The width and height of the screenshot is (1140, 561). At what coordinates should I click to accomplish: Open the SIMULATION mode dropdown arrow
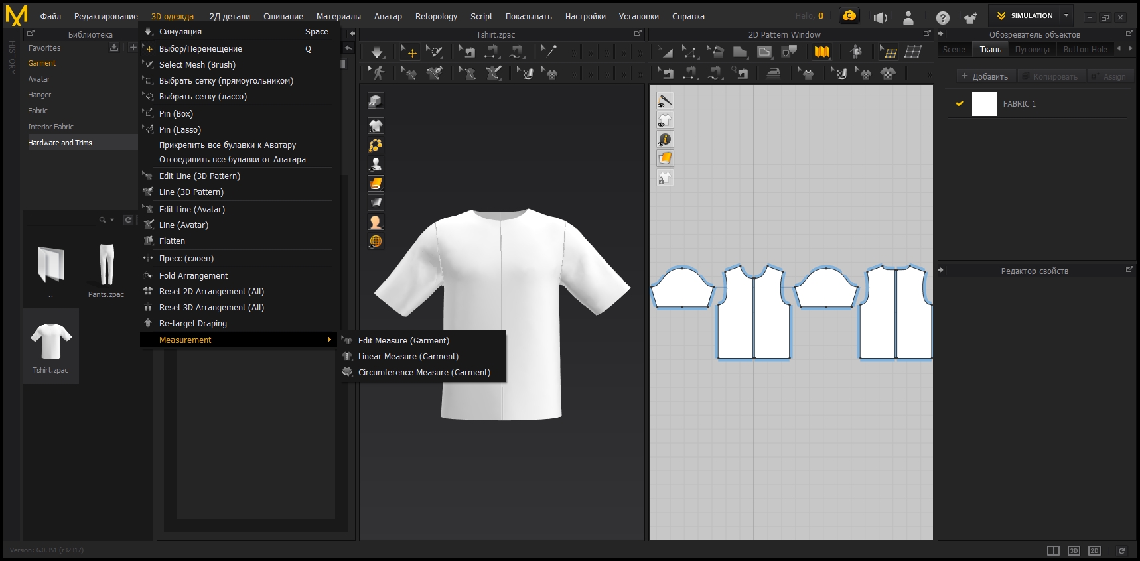[1066, 16]
